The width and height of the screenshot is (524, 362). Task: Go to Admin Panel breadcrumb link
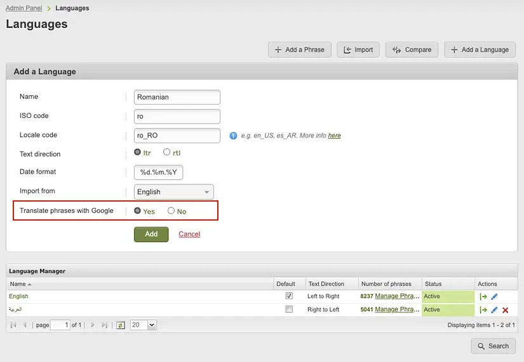coord(24,8)
